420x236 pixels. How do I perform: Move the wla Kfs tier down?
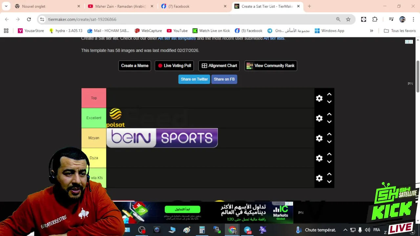point(329,182)
